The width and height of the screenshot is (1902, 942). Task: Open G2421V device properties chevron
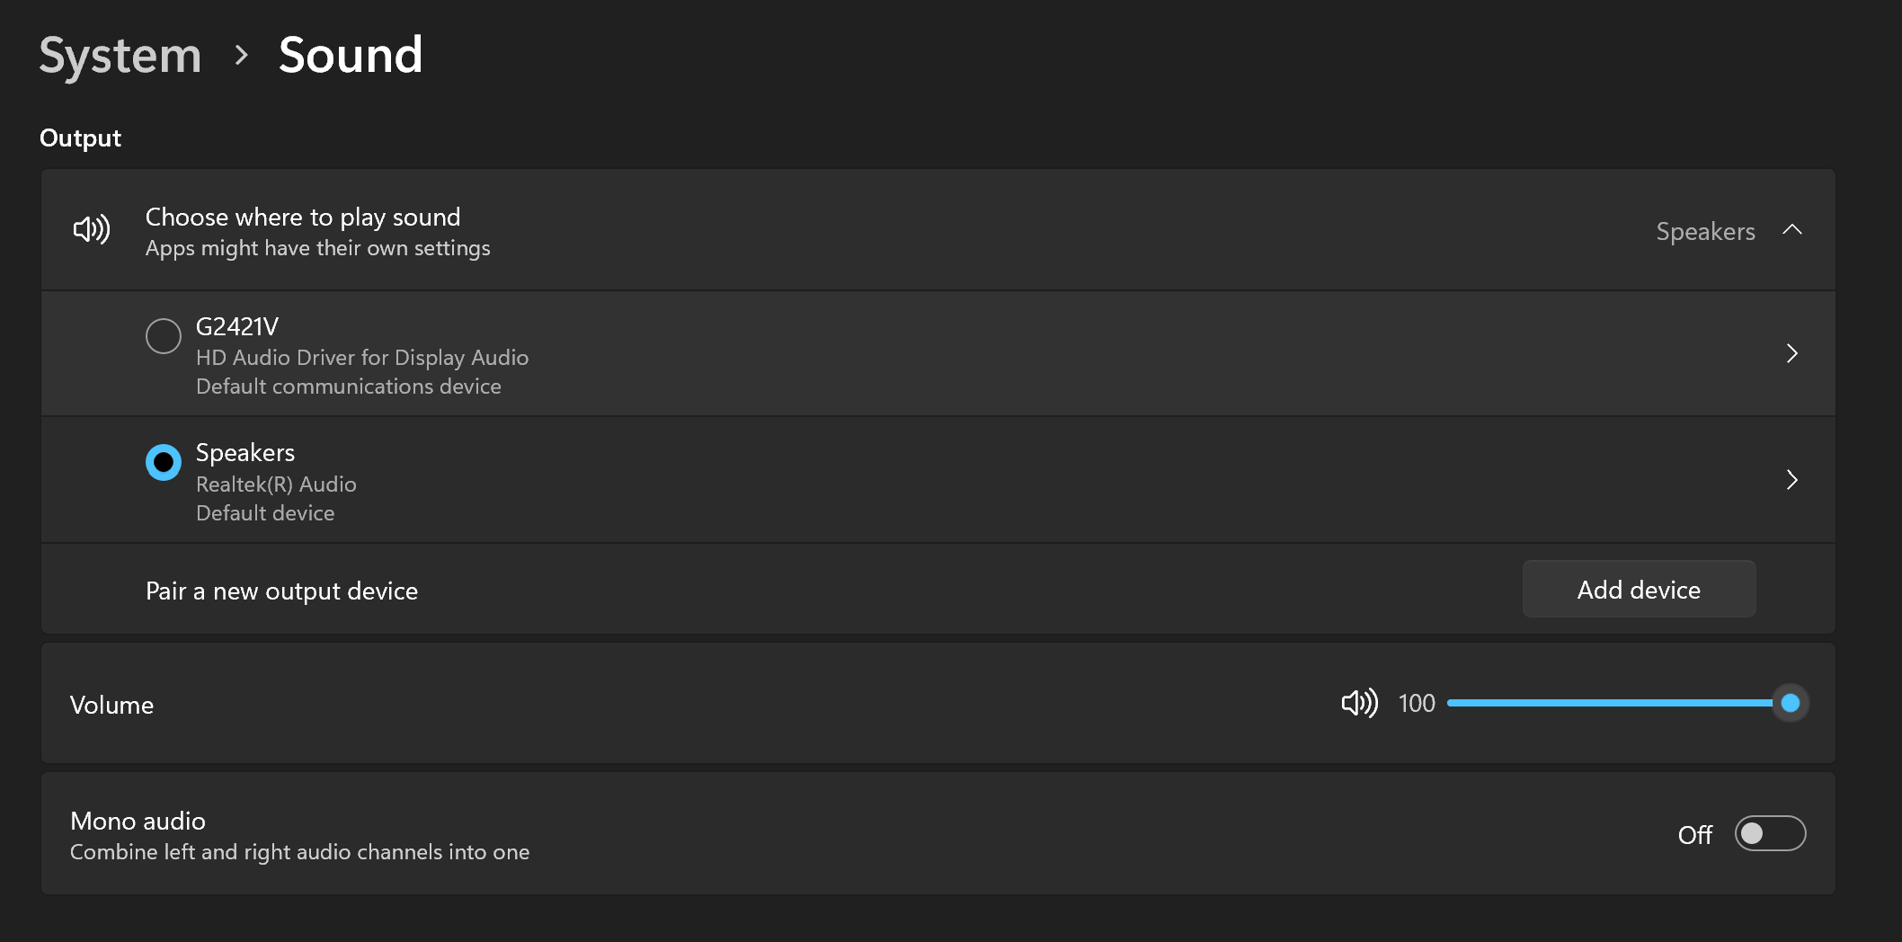(x=1791, y=353)
